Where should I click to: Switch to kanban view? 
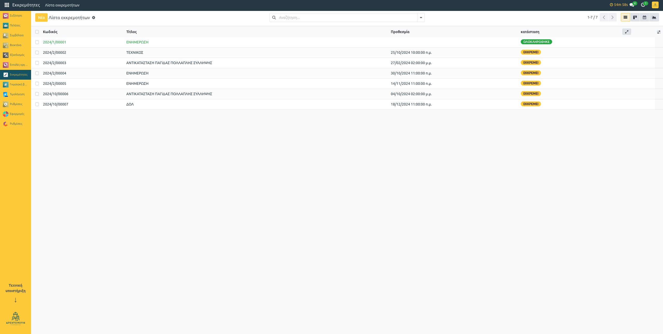[x=635, y=17]
